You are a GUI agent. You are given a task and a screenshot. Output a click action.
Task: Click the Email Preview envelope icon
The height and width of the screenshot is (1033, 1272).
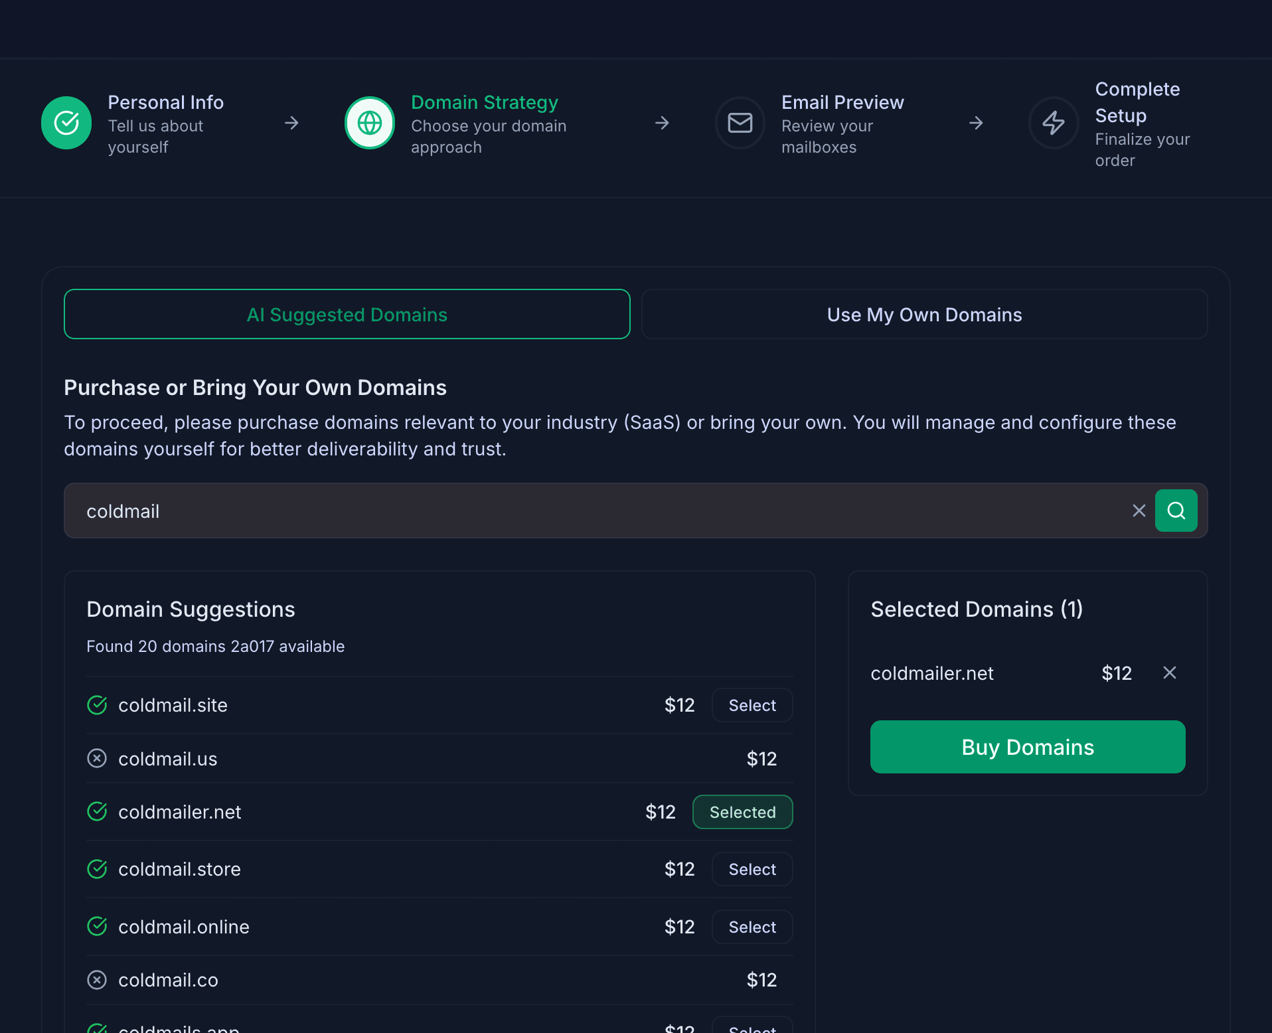point(740,123)
